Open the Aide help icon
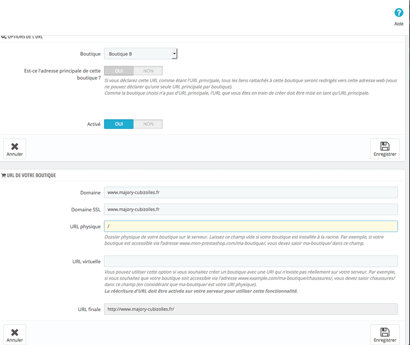This screenshot has width=410, height=345. [399, 13]
